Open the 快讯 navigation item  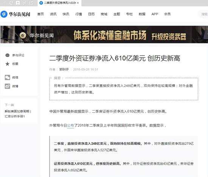point(66,14)
